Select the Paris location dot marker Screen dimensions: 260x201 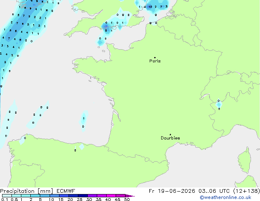pyautogui.click(x=155, y=57)
